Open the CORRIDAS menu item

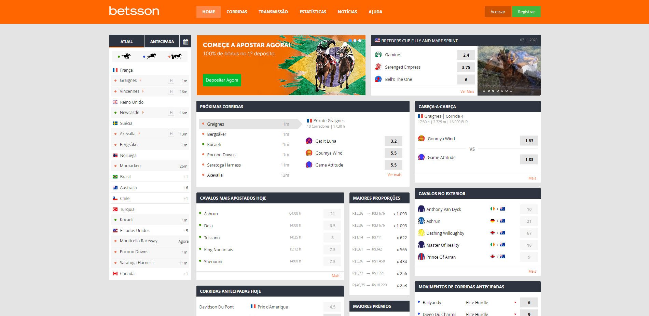237,12
